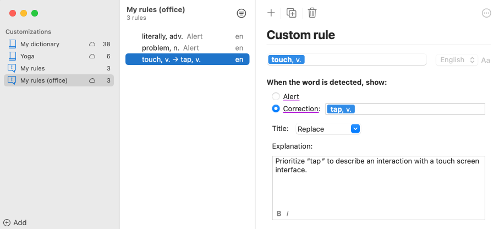Click the trash icon to delete rule
499x229 pixels.
(x=312, y=13)
